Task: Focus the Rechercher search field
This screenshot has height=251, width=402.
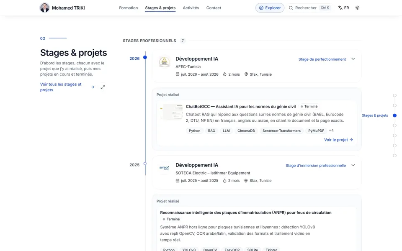Action: coord(310,8)
